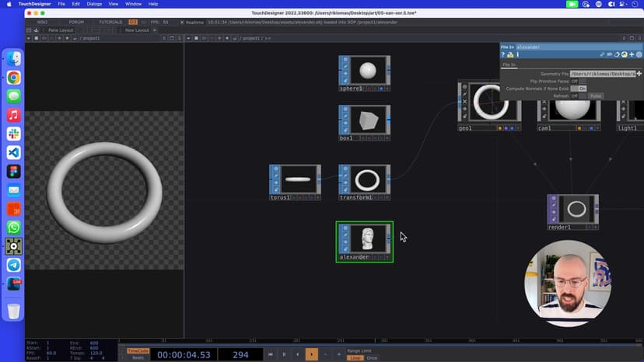Click the Geometry File path field
Image resolution: width=644 pixels, height=362 pixels.
pyautogui.click(x=603, y=73)
